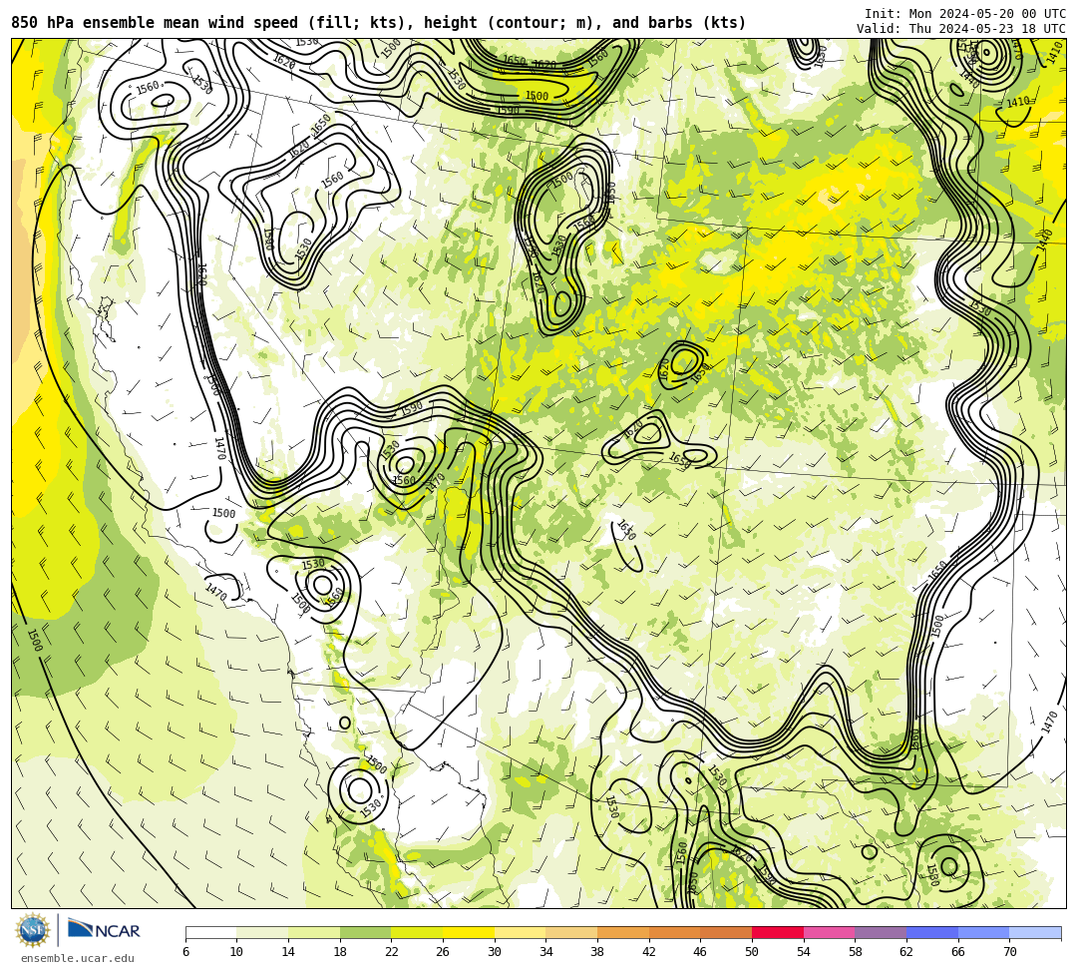Select the orange 42-46 kts color swatch
Viewport: 1077px width, 971px height.
tap(674, 932)
